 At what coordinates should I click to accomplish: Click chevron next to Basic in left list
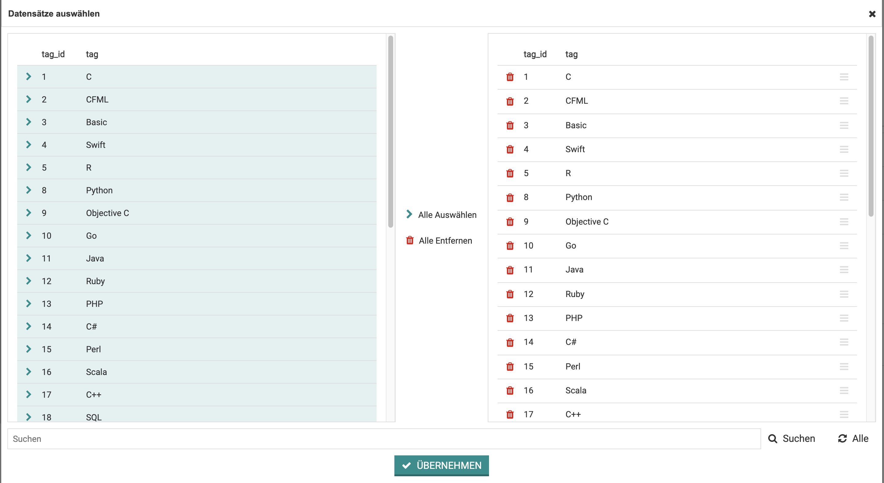point(29,122)
